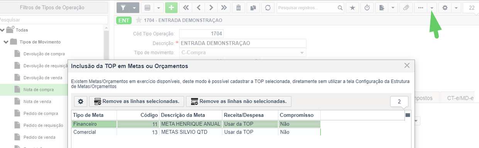Click the dialog row counter showing 2

[399, 101]
